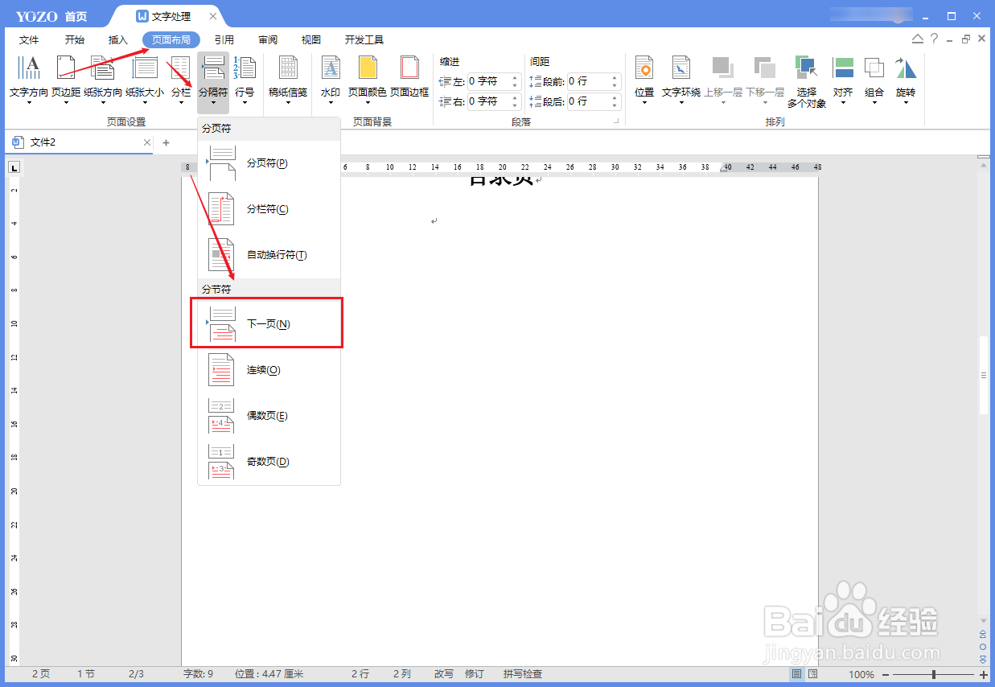The height and width of the screenshot is (687, 995).
Task: Click 选择多个对象 select multiple objects
Action: [807, 82]
